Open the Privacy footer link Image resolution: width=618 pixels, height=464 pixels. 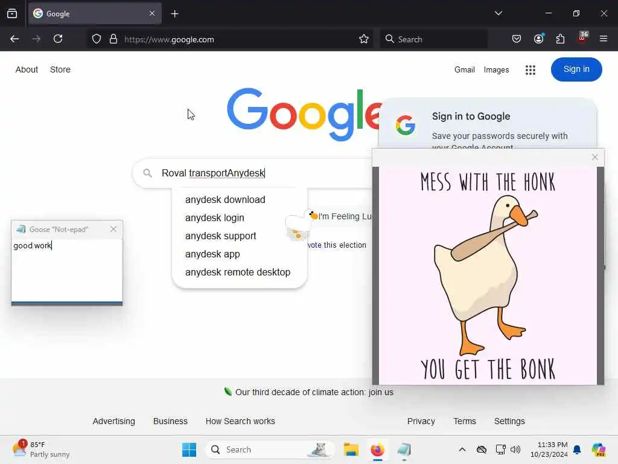(421, 421)
